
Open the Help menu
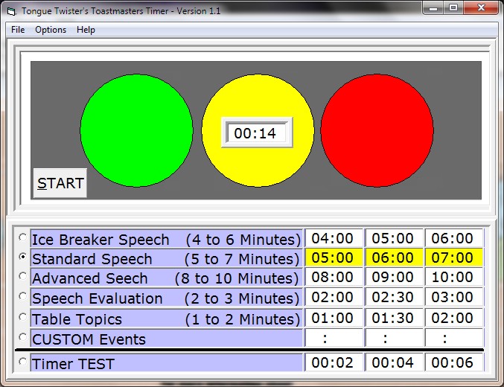[x=86, y=30]
